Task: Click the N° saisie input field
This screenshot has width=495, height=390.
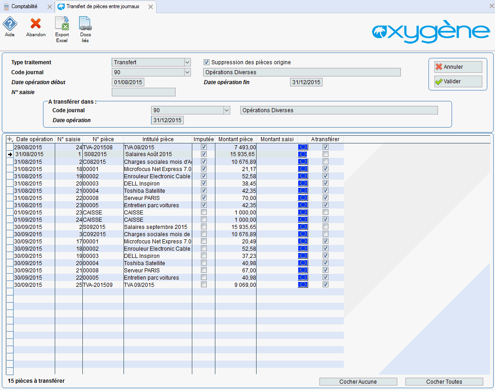Action: pyautogui.click(x=143, y=92)
